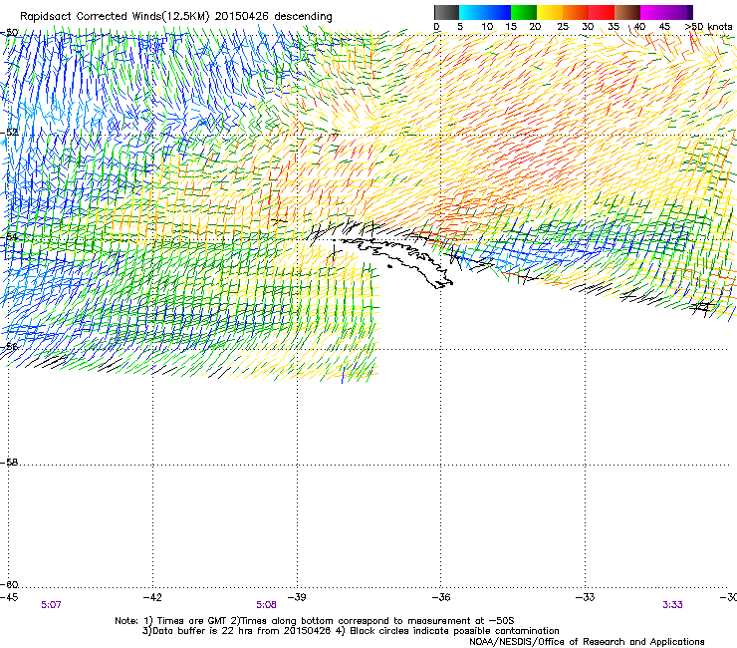Click the '-39' longitude axis label
Image resolution: width=737 pixels, height=648 pixels.
[297, 597]
